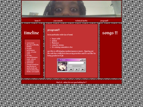
Task: Click 'in no particular order (as of now)' text
Action: click(x=60, y=35)
